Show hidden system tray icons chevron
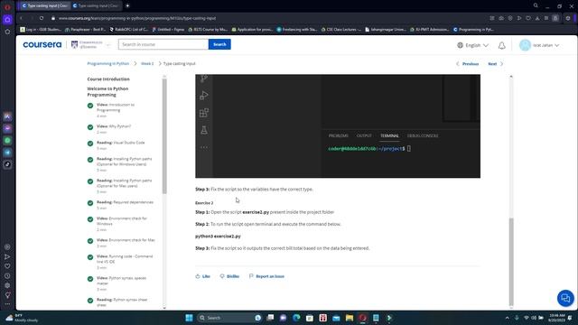Image resolution: width=578 pixels, height=325 pixels. tap(508, 318)
